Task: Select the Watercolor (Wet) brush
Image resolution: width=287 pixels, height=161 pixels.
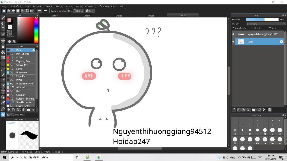Action: click(x=21, y=84)
